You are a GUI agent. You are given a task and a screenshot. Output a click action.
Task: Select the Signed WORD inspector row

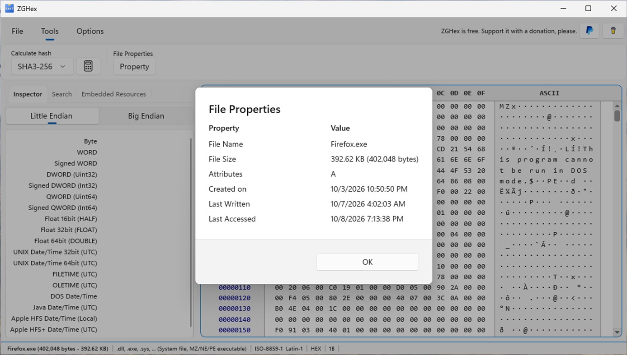point(75,163)
